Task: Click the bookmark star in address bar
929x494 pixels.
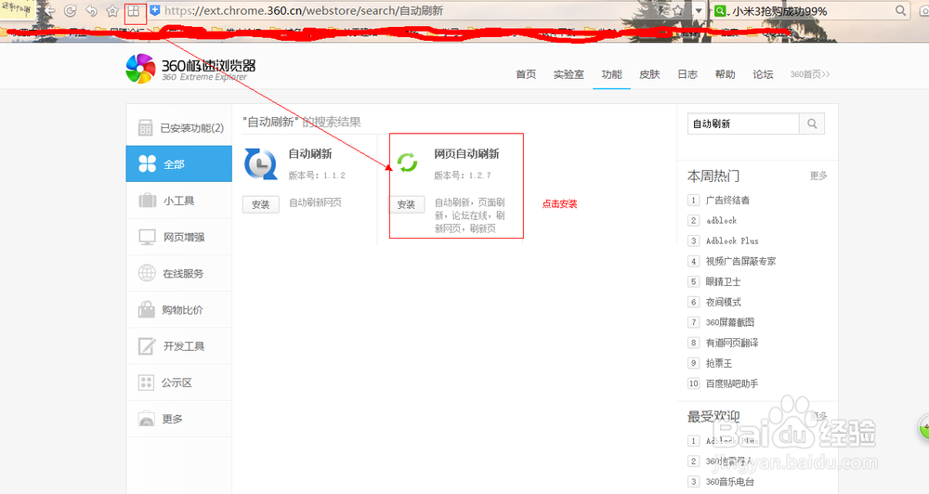Action: tap(678, 10)
